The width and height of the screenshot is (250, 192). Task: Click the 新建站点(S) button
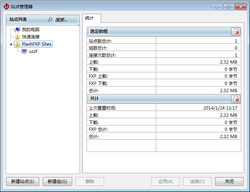point(22,182)
